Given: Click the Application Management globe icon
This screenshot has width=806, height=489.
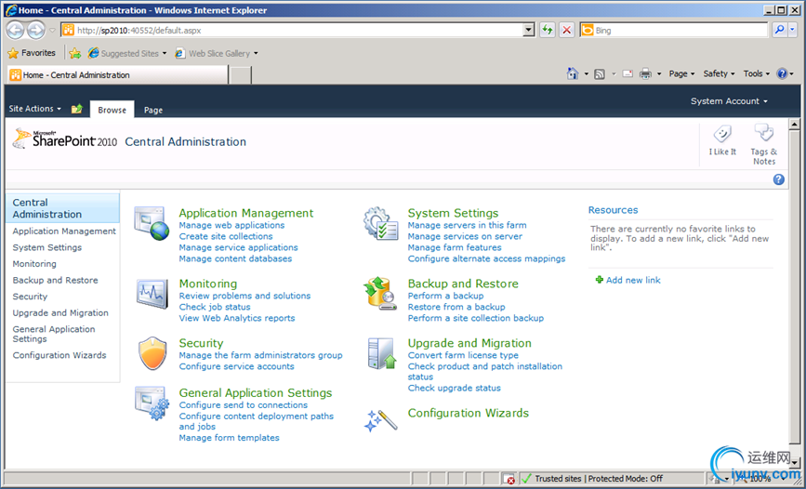Looking at the screenshot, I should [152, 223].
